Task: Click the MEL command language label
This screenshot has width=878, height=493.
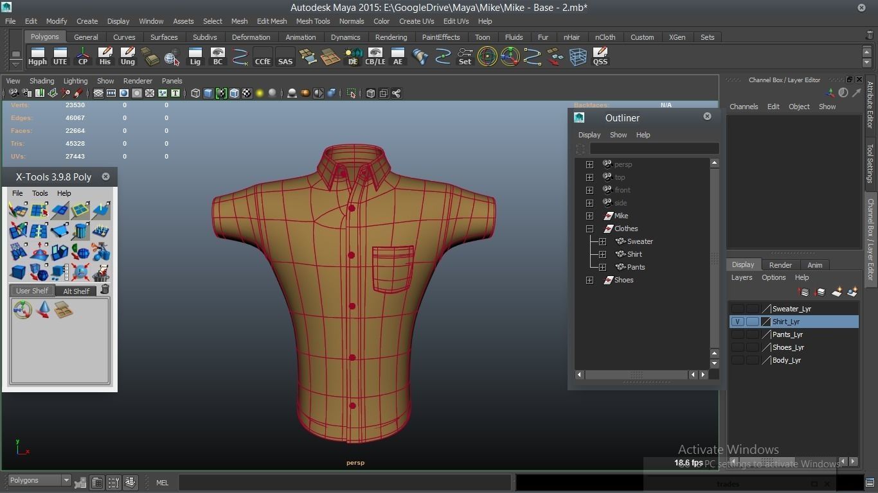Action: coord(162,483)
